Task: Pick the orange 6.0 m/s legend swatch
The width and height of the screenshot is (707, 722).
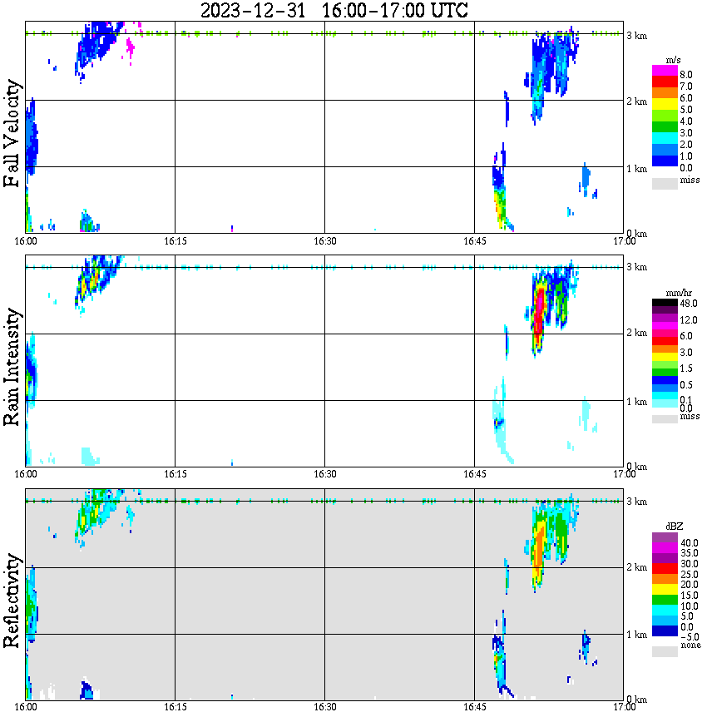Action: click(x=665, y=92)
